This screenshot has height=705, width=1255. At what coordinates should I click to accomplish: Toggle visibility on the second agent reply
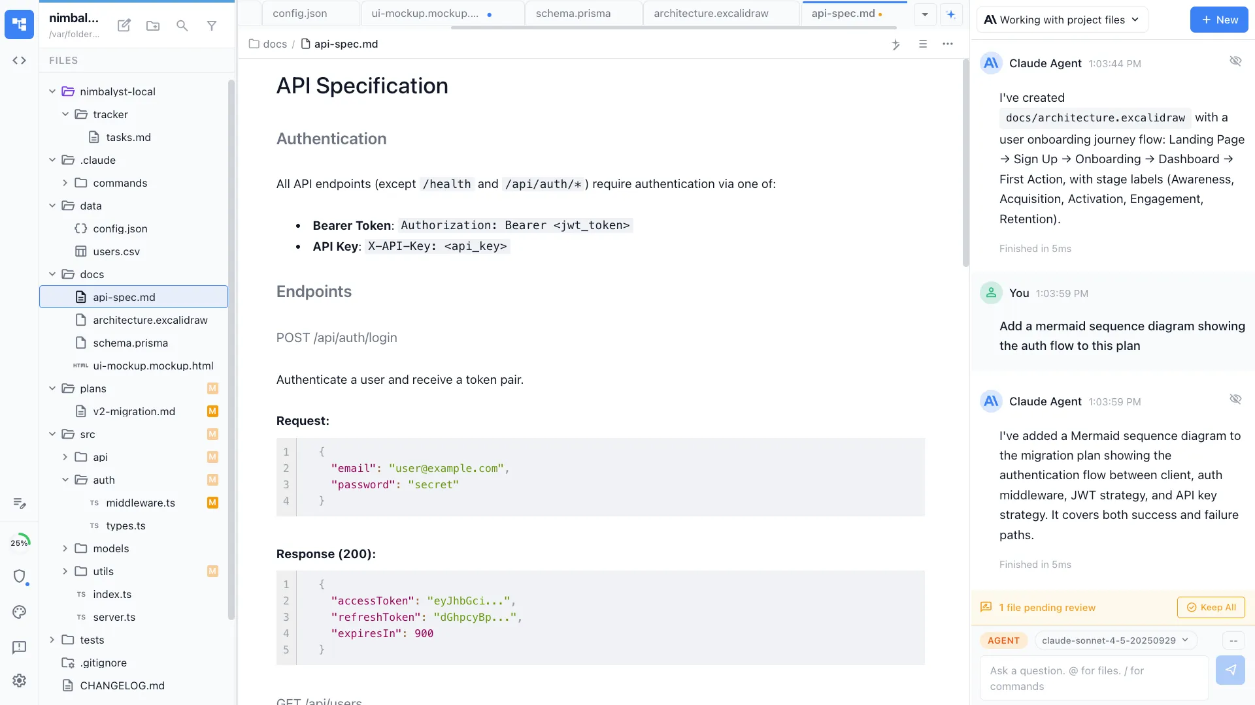[x=1236, y=399]
